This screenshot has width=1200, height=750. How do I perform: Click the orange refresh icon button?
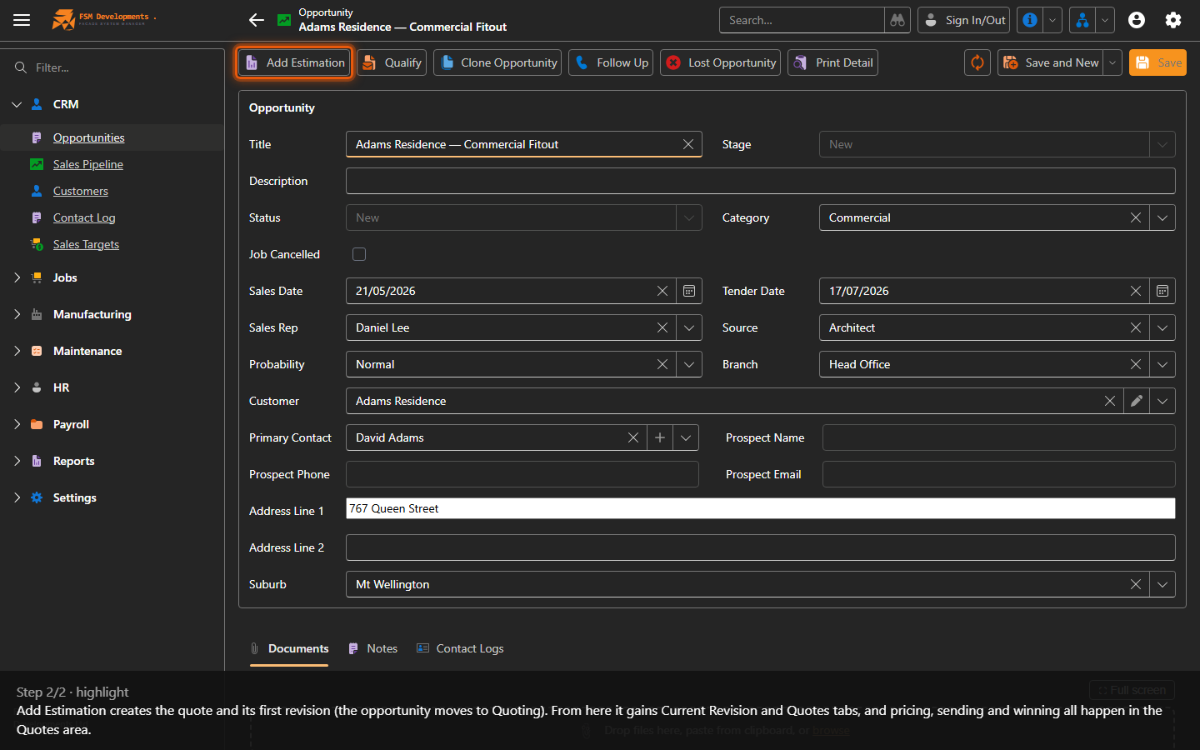[x=977, y=62]
